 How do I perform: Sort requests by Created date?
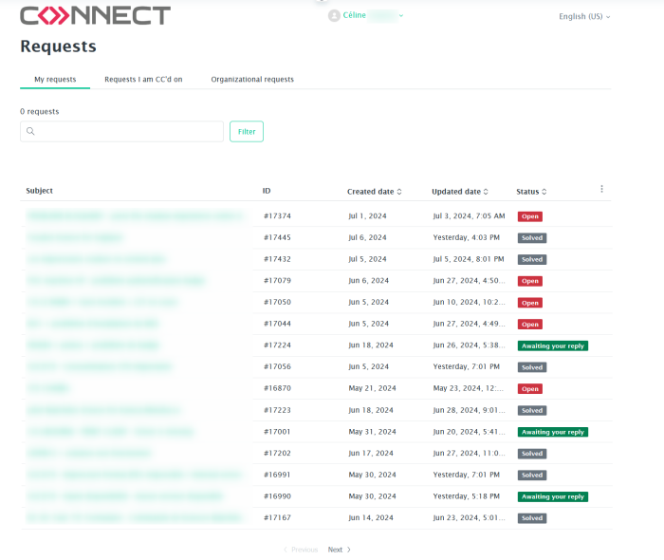pyautogui.click(x=374, y=192)
